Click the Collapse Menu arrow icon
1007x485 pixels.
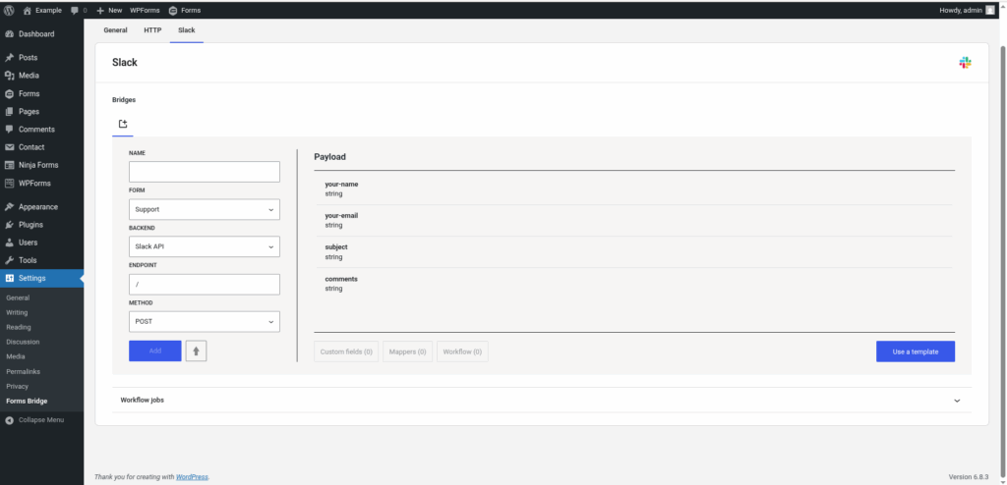click(x=9, y=419)
